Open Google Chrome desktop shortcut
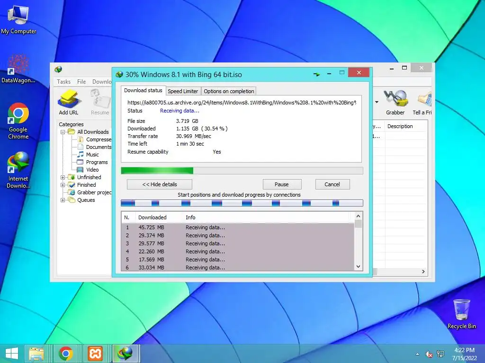The image size is (485, 363). [18, 121]
